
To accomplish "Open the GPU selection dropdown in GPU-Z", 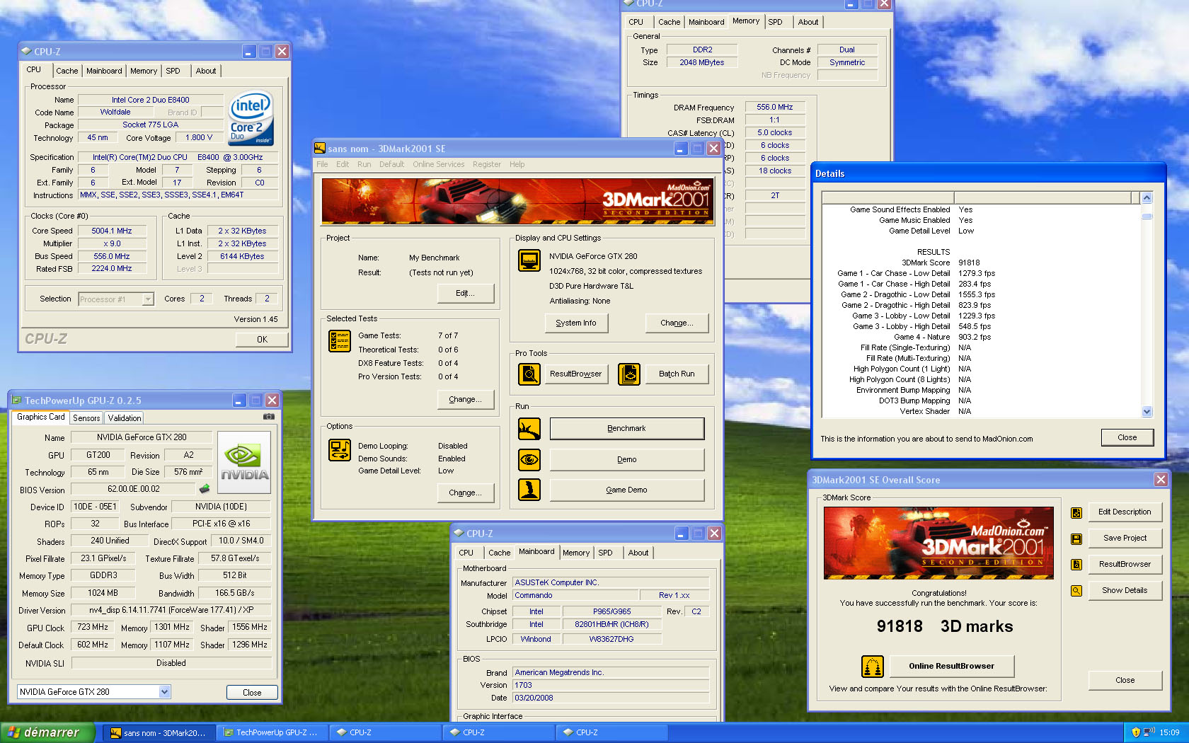I will click(164, 692).
